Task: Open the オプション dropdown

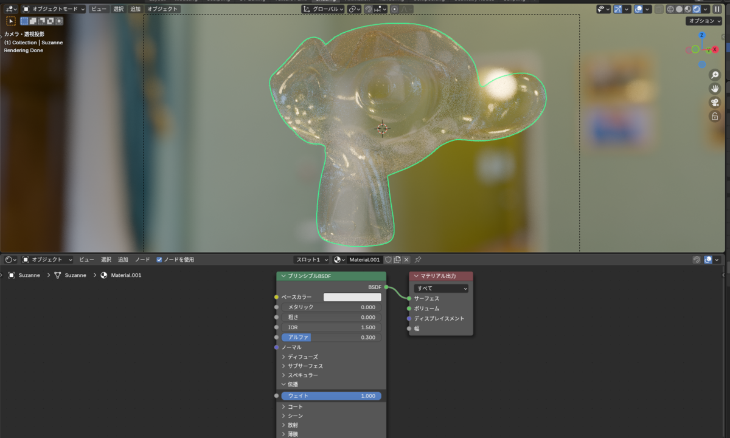Action: click(704, 21)
